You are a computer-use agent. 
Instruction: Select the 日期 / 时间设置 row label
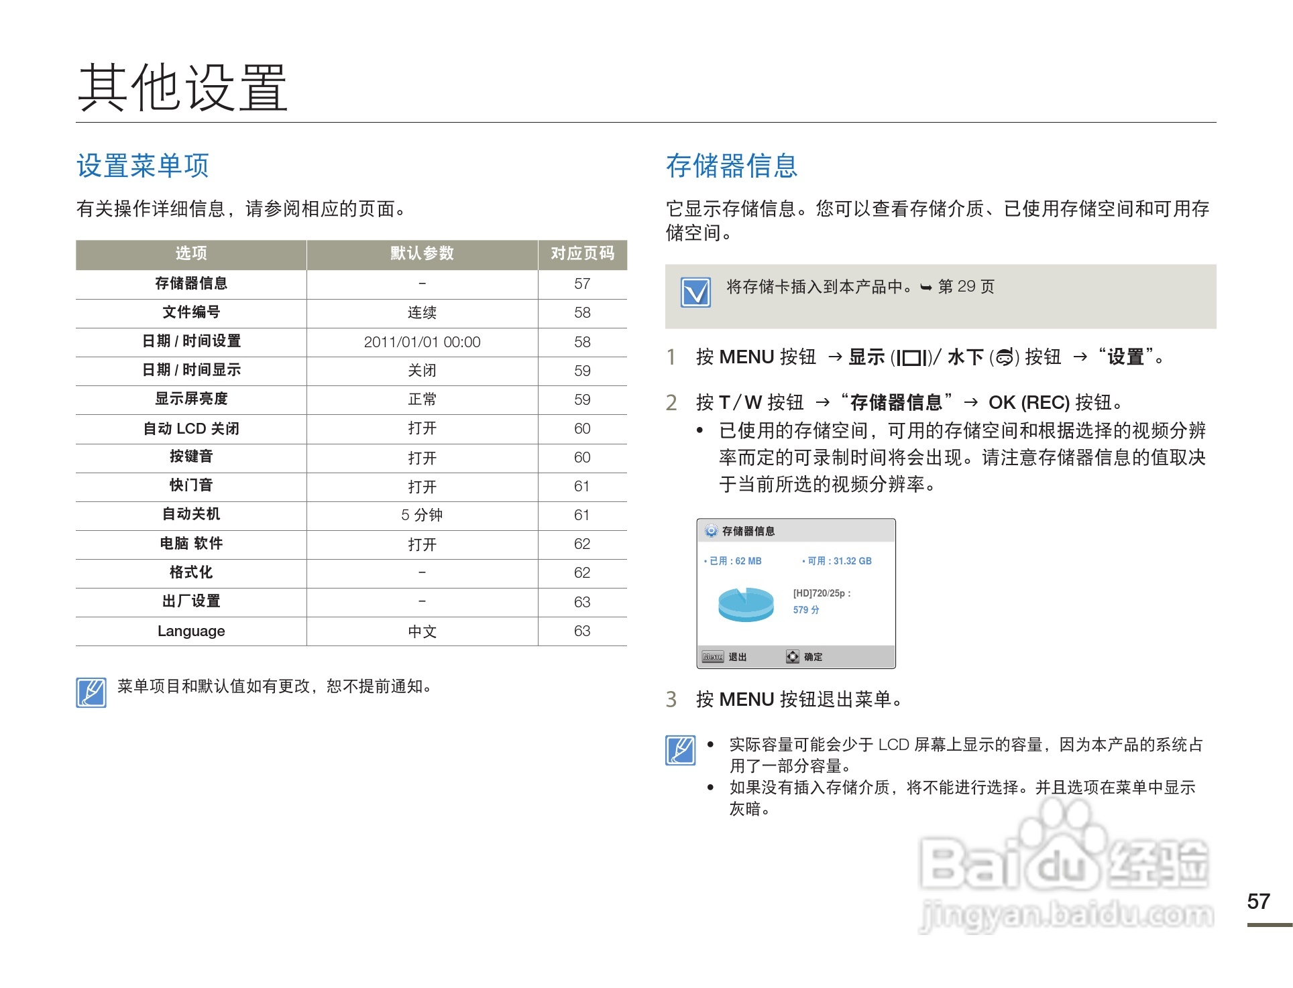pyautogui.click(x=191, y=341)
